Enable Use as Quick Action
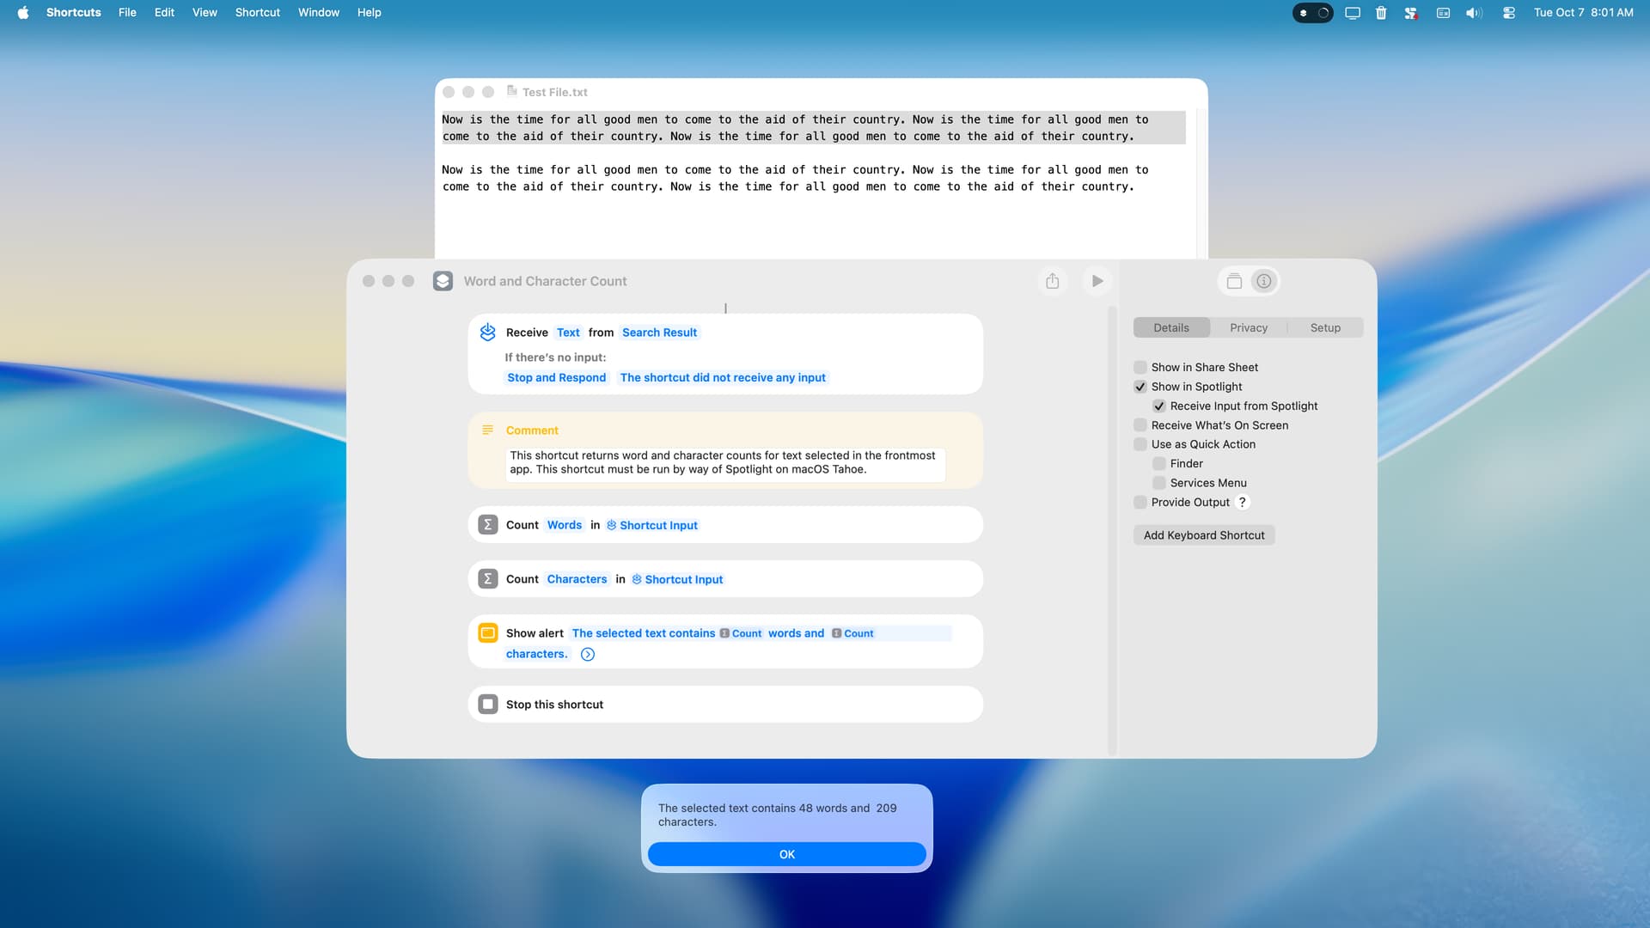 click(1140, 444)
